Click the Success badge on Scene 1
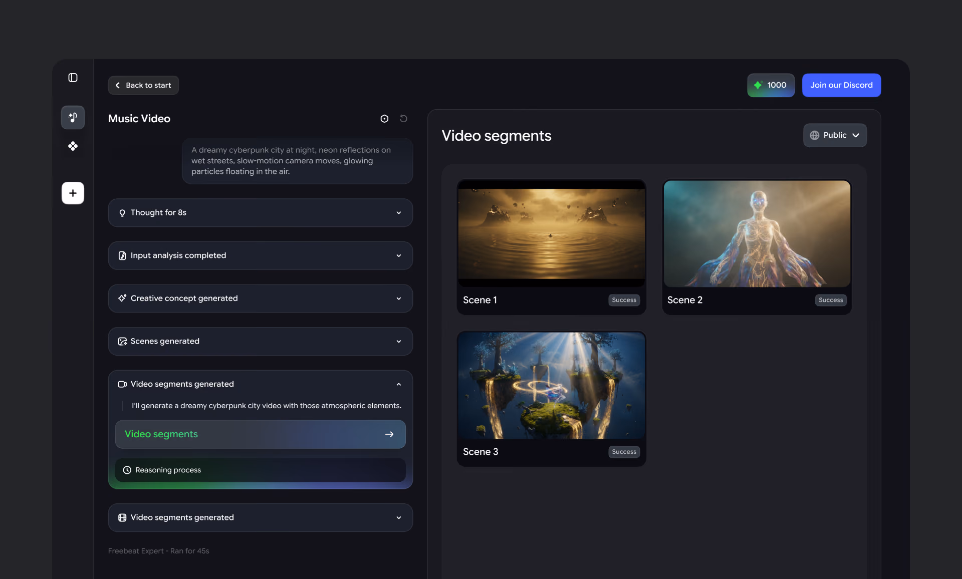 point(624,300)
